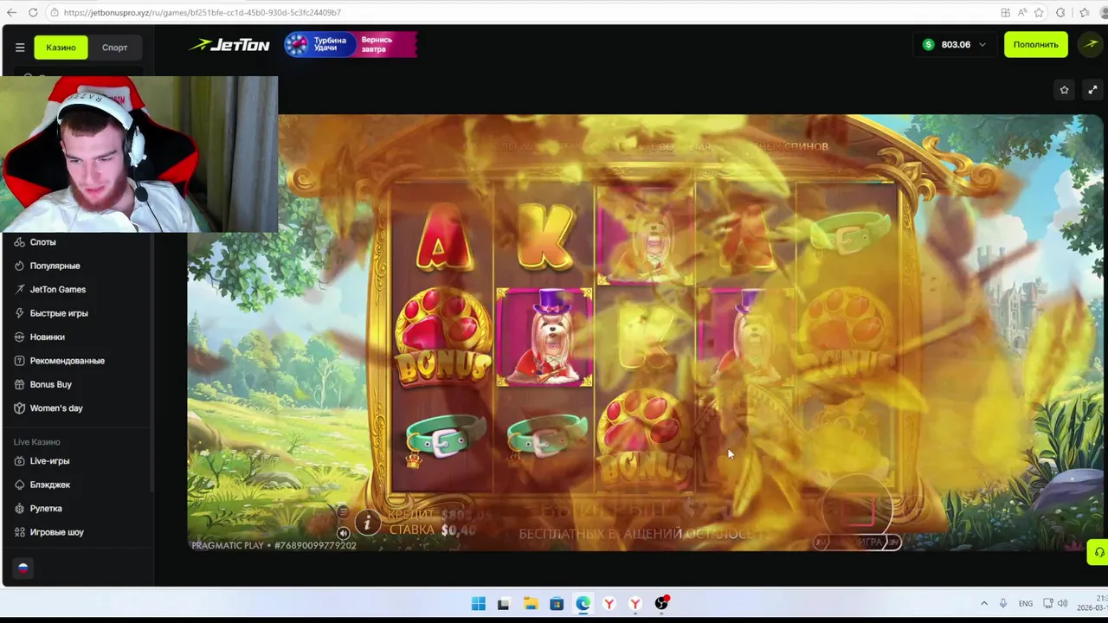Click the dog symbol on second reel
Viewport: 1108px width, 623px height.
tap(544, 337)
